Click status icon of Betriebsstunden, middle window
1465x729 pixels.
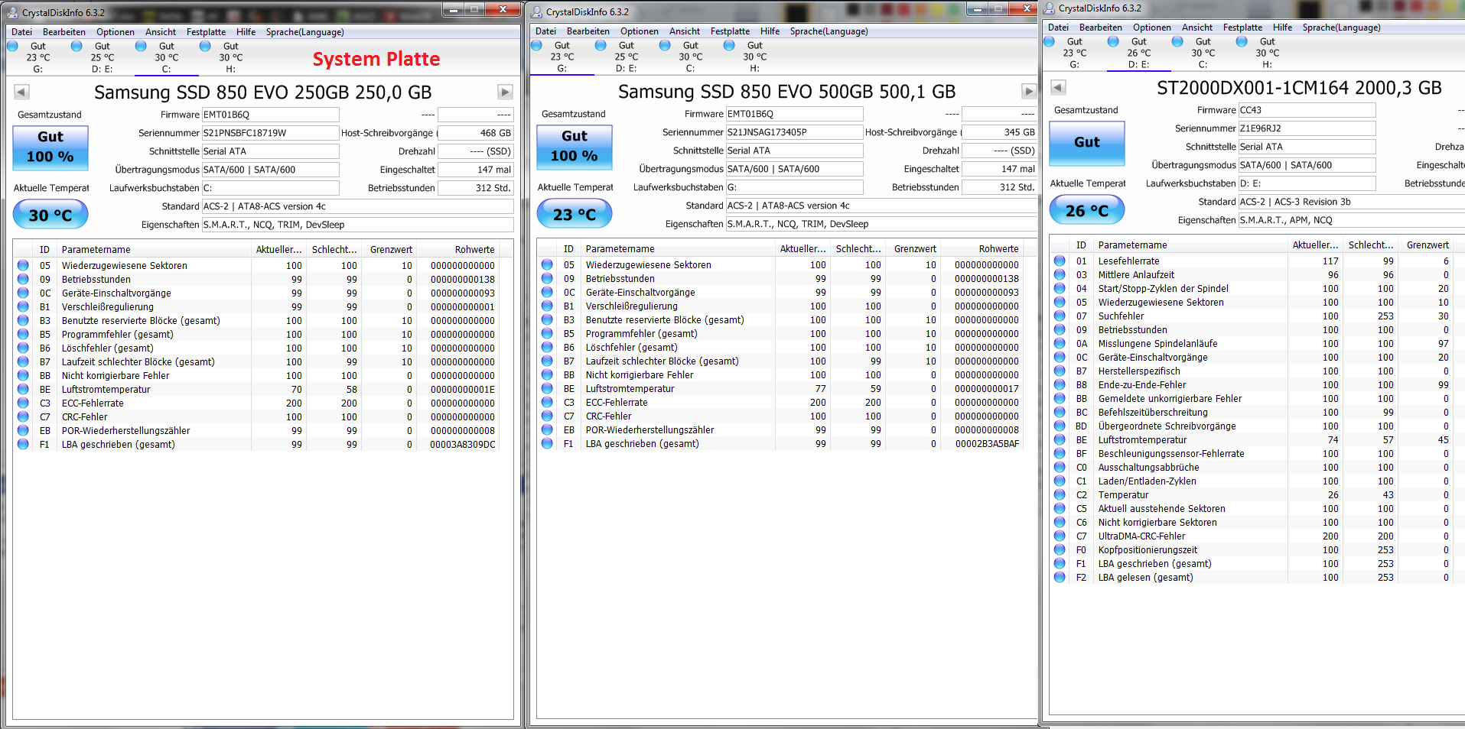point(547,278)
